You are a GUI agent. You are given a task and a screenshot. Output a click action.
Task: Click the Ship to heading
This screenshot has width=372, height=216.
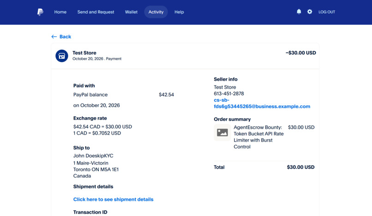tap(81, 148)
